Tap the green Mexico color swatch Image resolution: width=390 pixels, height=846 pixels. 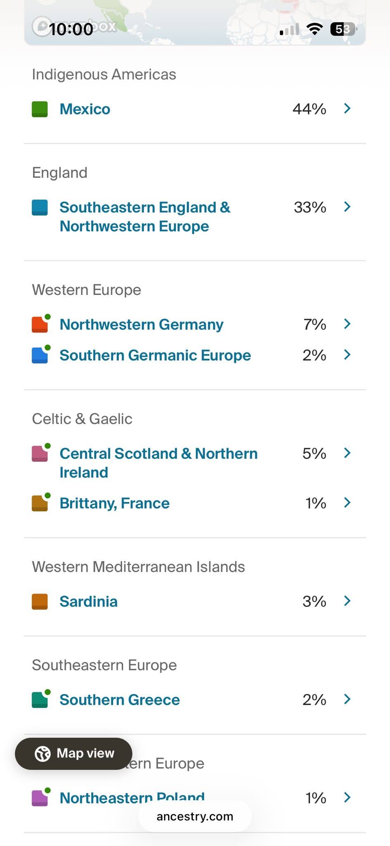pyautogui.click(x=40, y=109)
